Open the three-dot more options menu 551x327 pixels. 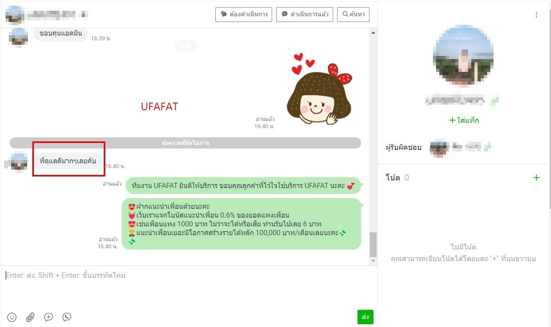536,15
